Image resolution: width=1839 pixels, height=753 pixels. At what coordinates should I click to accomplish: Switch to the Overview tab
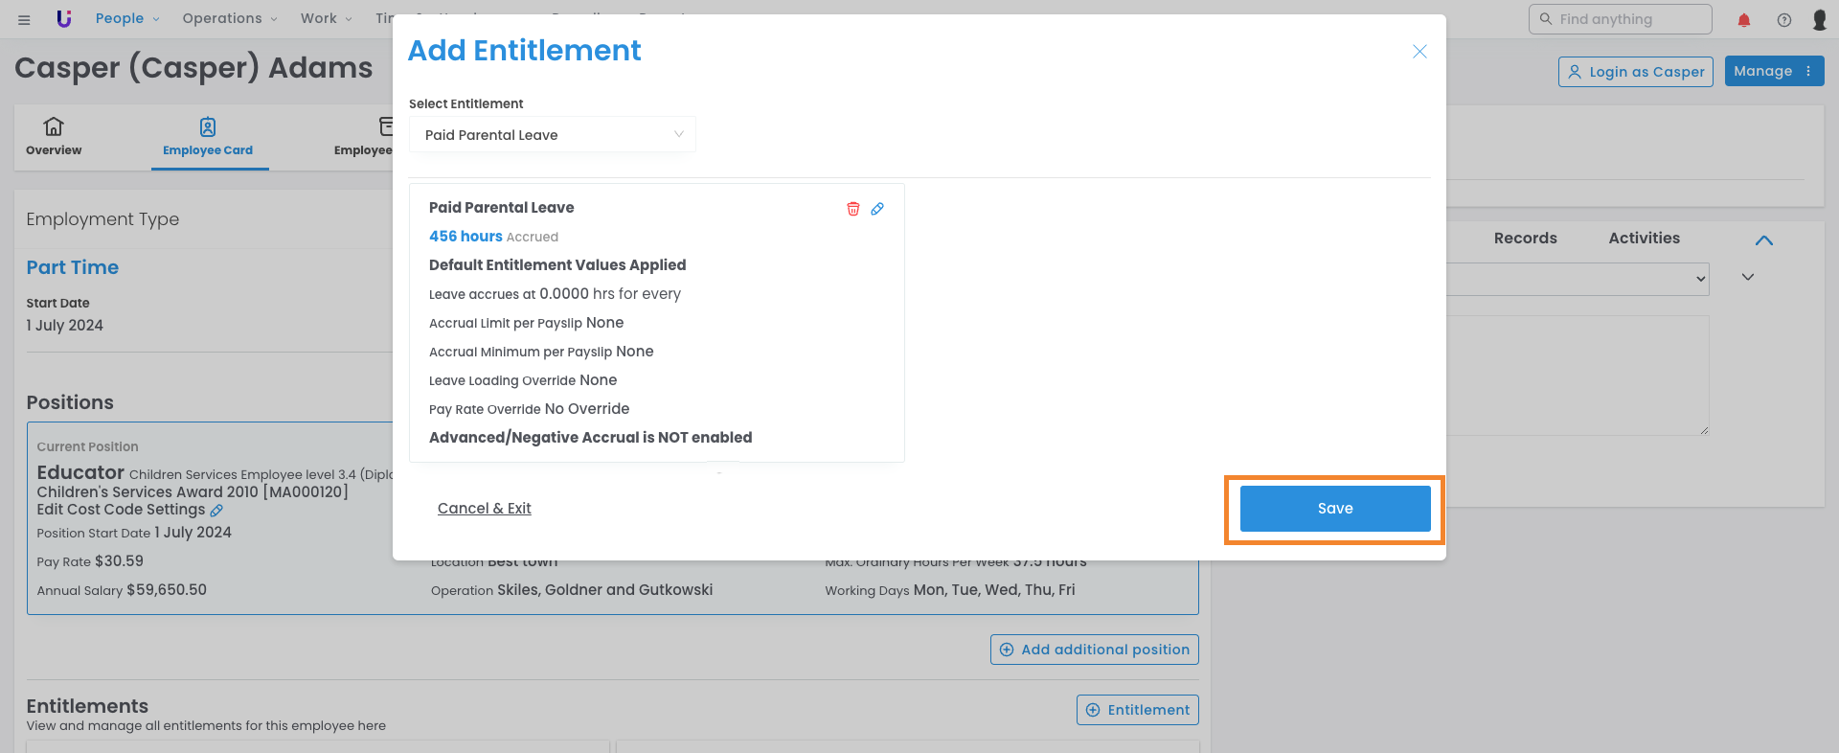54,137
